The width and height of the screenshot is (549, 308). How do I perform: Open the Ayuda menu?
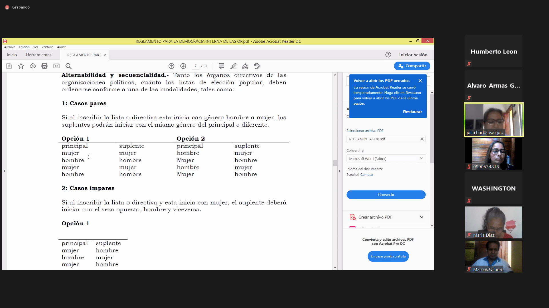point(62,47)
